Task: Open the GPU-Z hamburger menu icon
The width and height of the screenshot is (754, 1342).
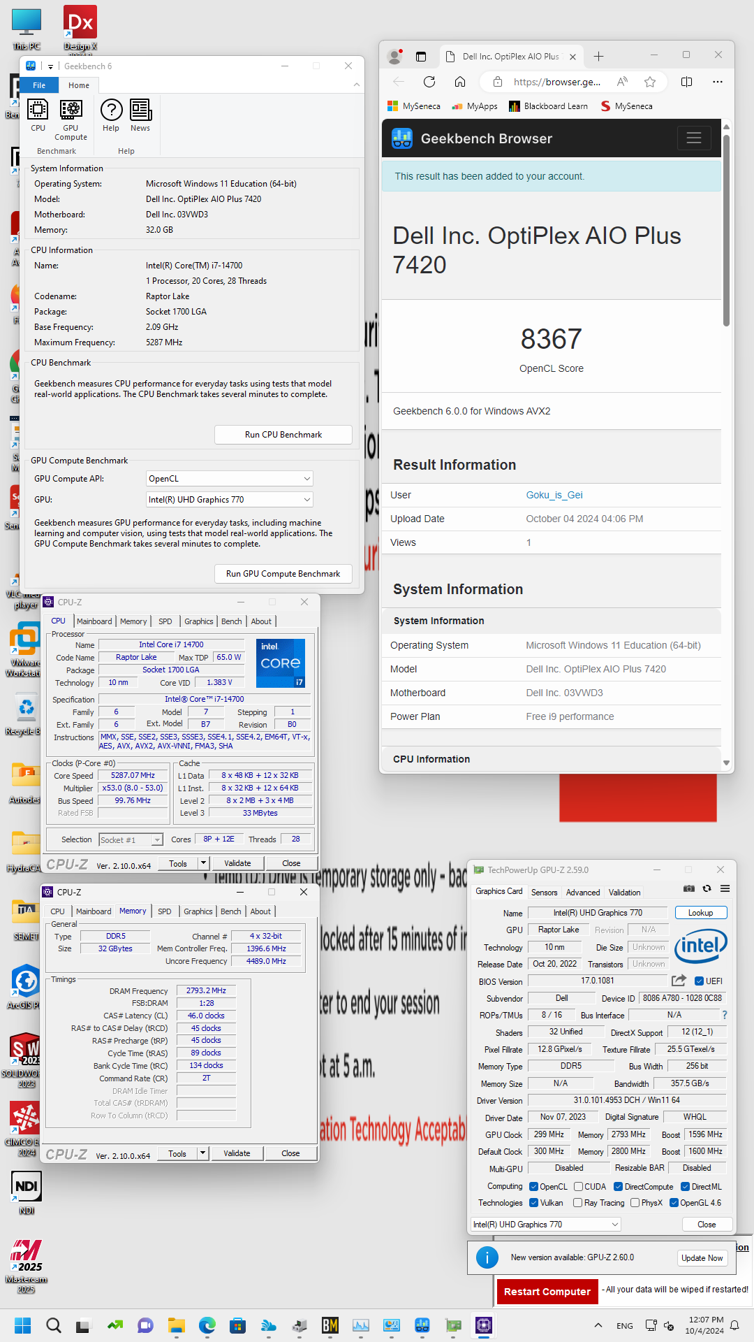Action: (x=725, y=888)
